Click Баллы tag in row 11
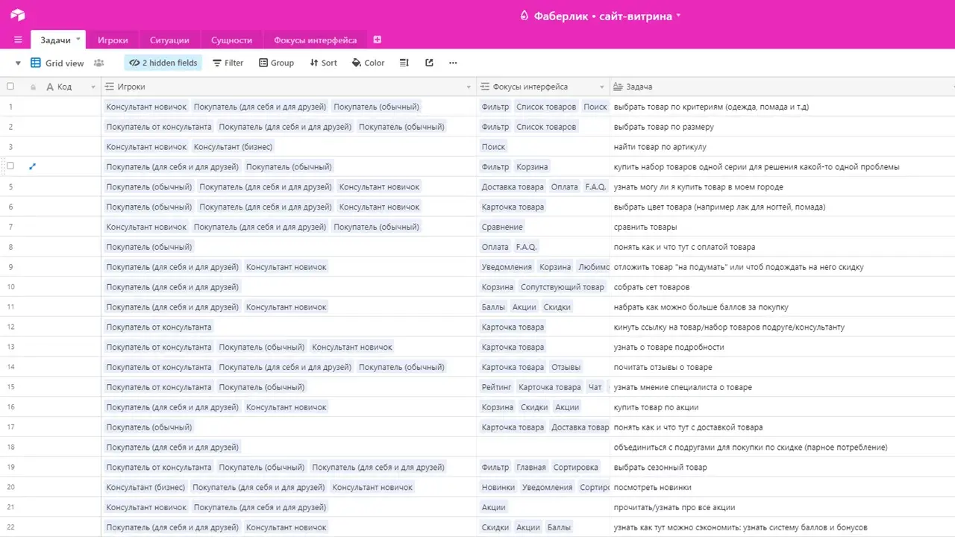This screenshot has height=537, width=955. [x=492, y=307]
